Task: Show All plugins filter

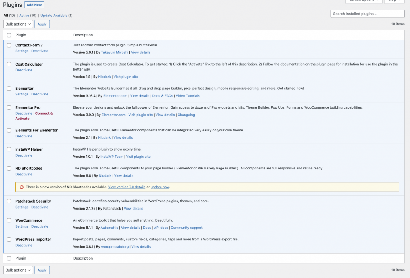Action: [x=6, y=16]
